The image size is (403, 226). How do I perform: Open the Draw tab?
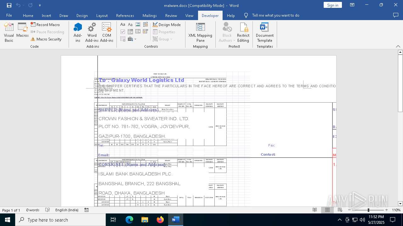click(x=64, y=15)
